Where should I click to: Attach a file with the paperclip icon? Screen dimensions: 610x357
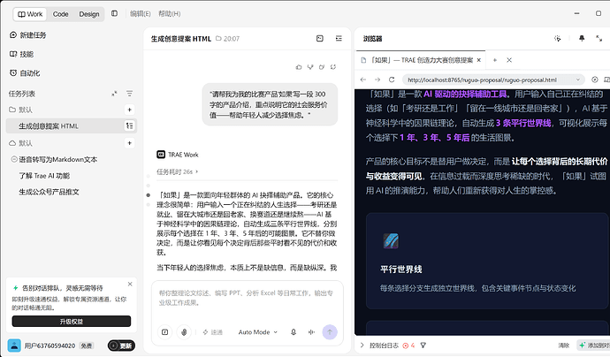click(x=184, y=332)
